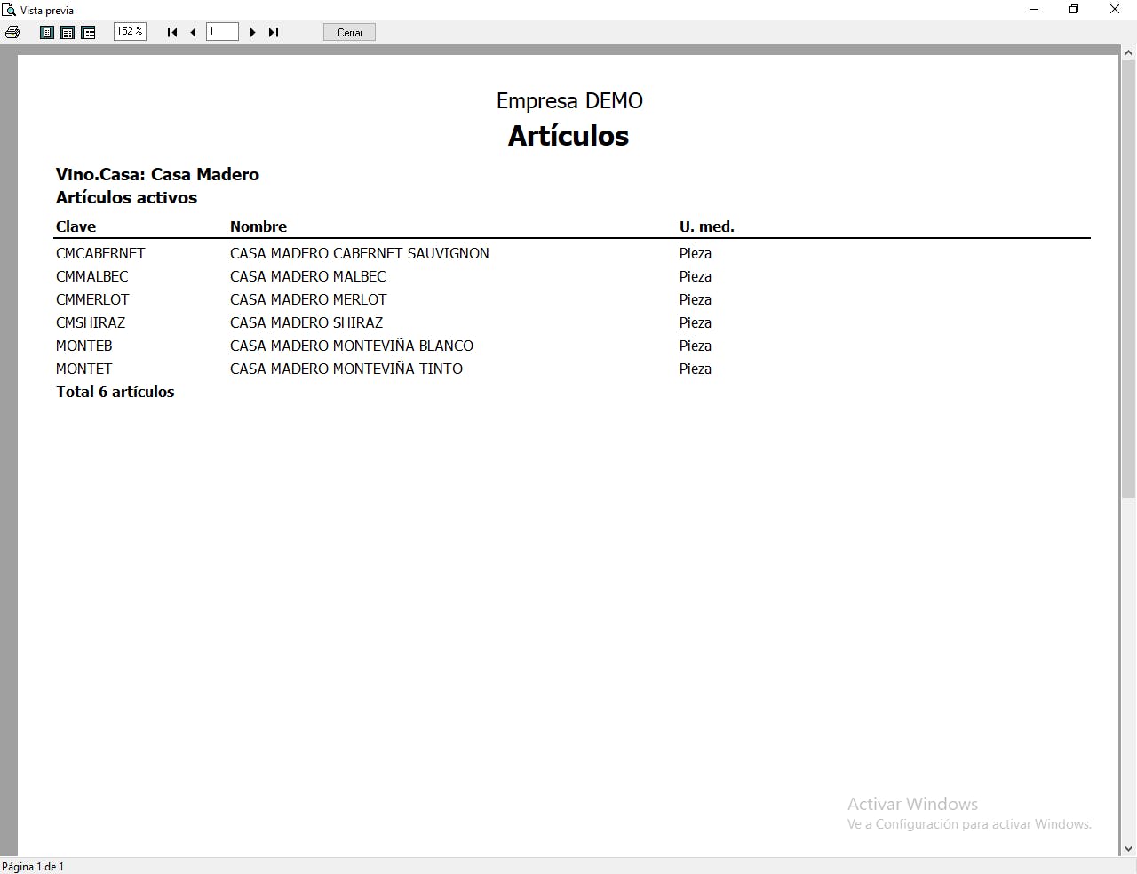Click 'CASA MADERO MONTEVIÑA TINTO' name
1137x874 pixels.
click(x=346, y=369)
